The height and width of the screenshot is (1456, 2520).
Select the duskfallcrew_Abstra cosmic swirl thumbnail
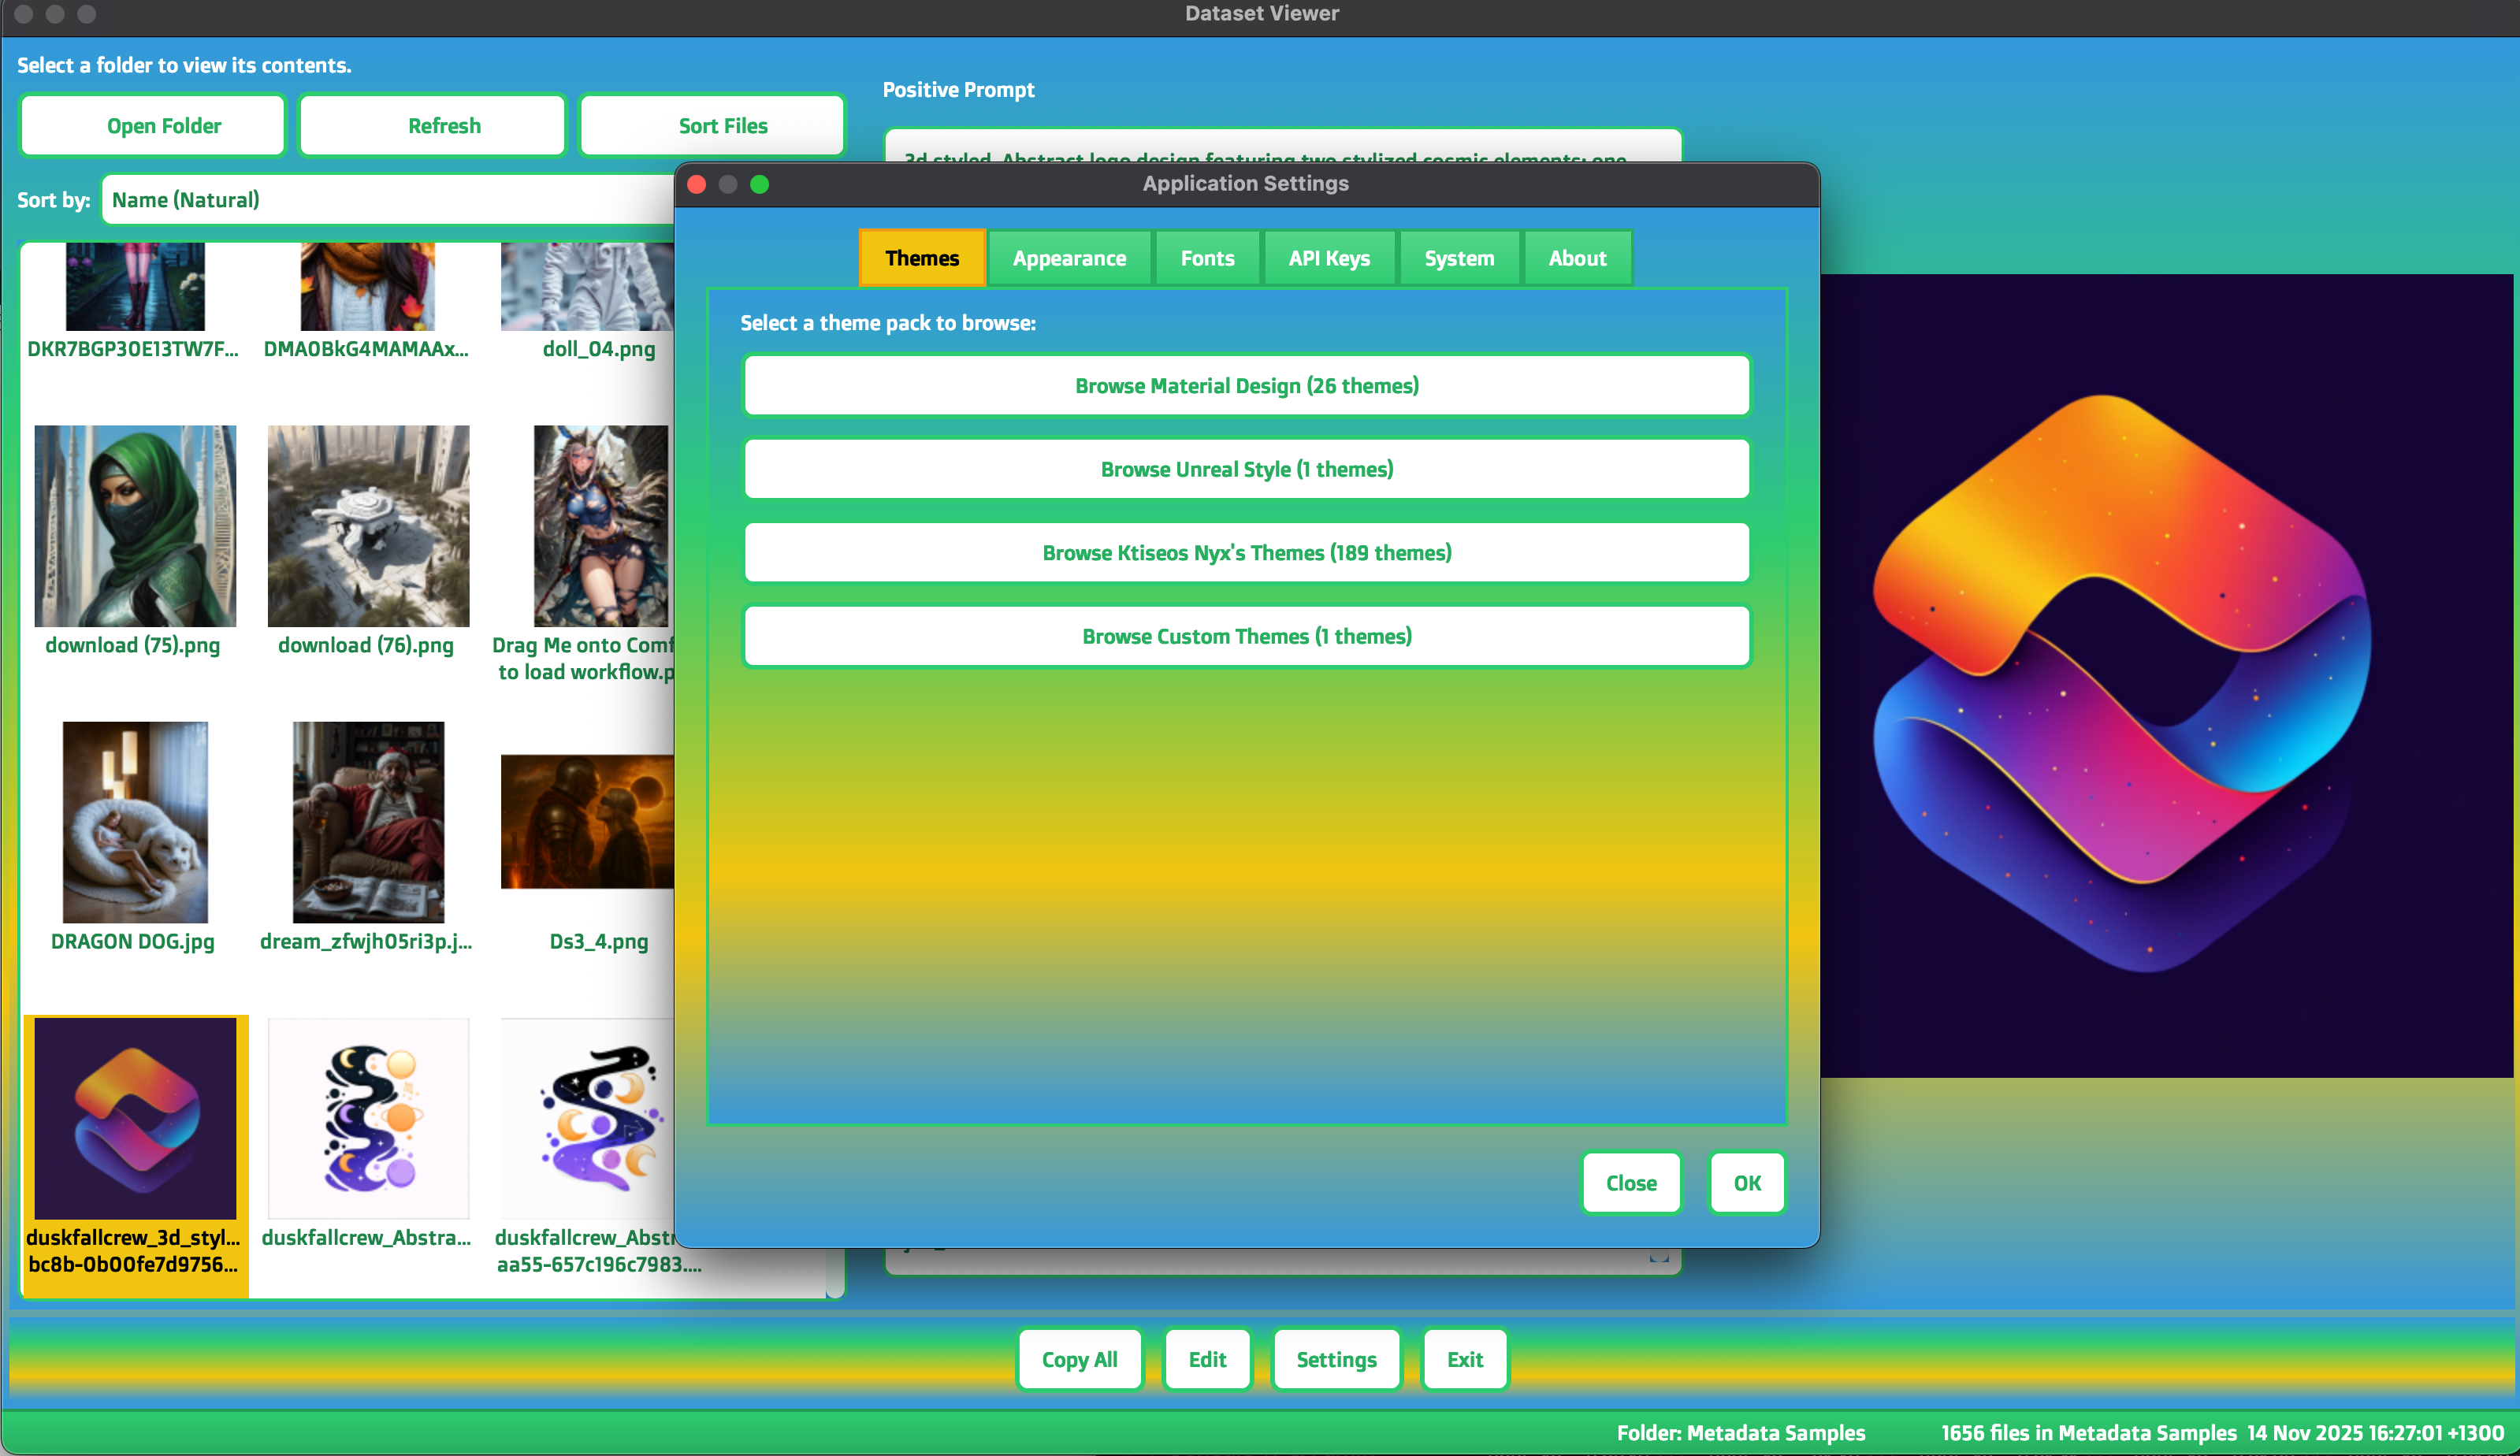pos(368,1118)
